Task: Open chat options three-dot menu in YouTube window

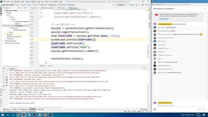Action: [205, 9]
